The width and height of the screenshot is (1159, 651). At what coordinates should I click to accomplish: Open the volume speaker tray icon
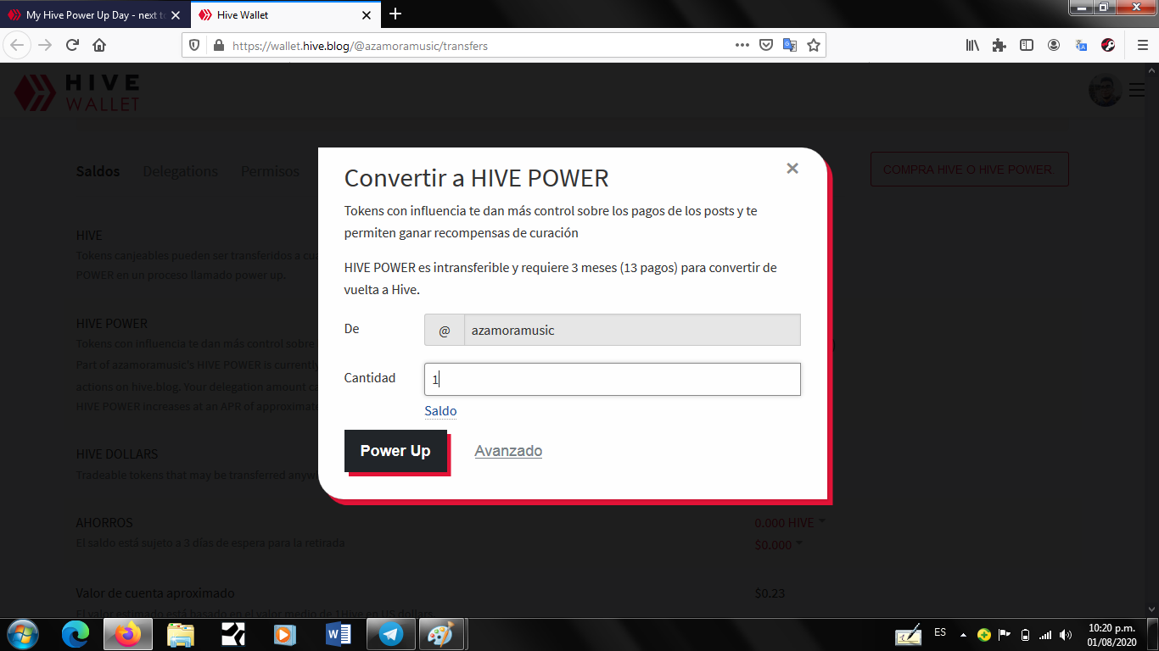(x=1066, y=634)
